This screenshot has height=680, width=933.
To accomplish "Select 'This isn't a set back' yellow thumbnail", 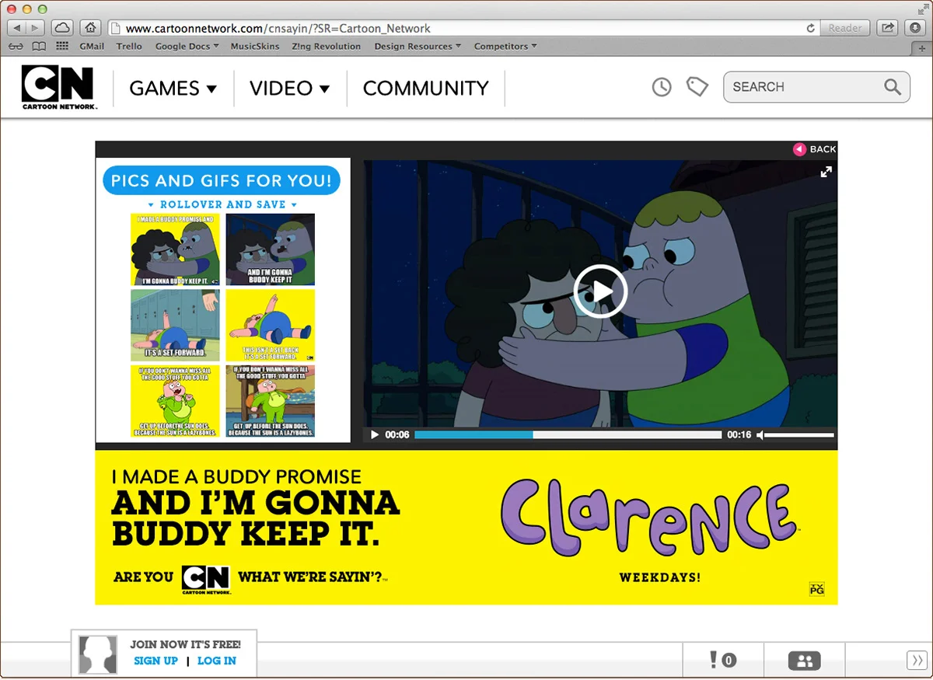I will [271, 325].
